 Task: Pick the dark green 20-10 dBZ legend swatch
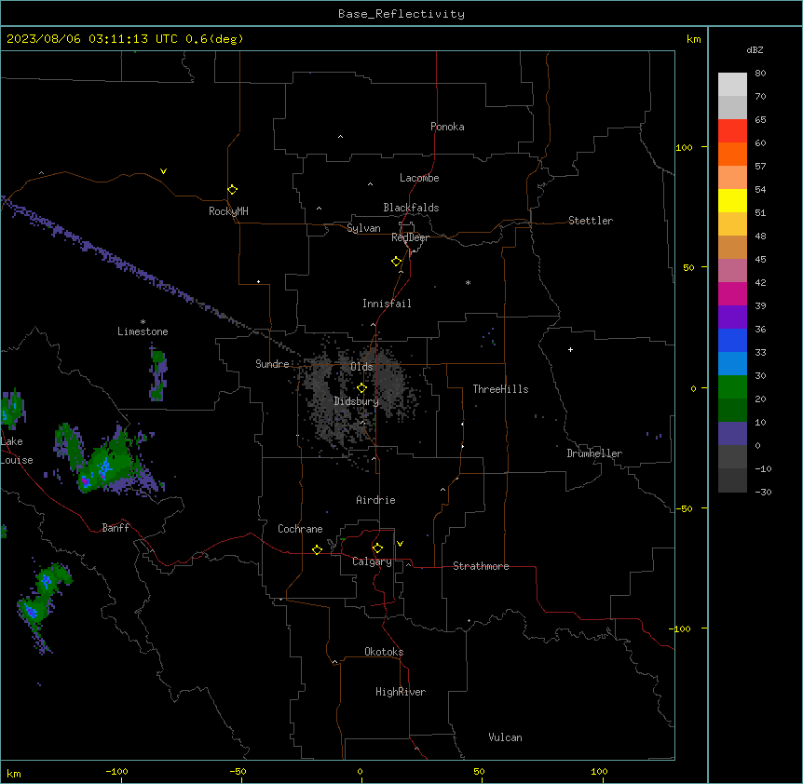[x=732, y=411]
